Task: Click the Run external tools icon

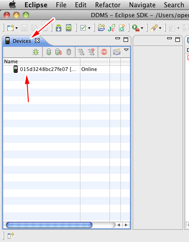Action: pyautogui.click(x=136, y=28)
